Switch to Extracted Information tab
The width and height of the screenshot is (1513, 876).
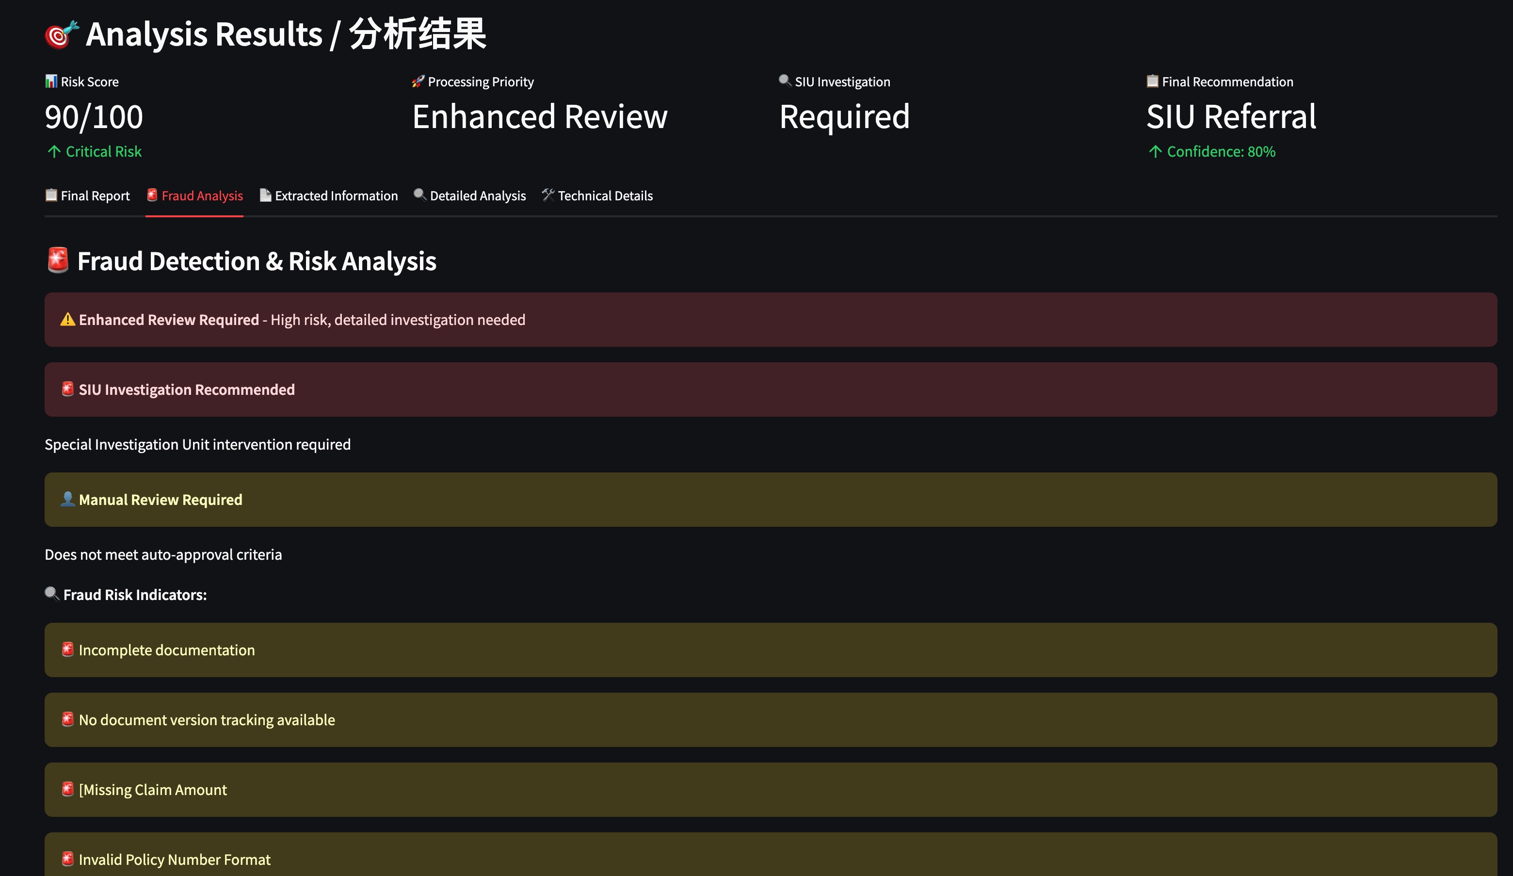tap(328, 196)
